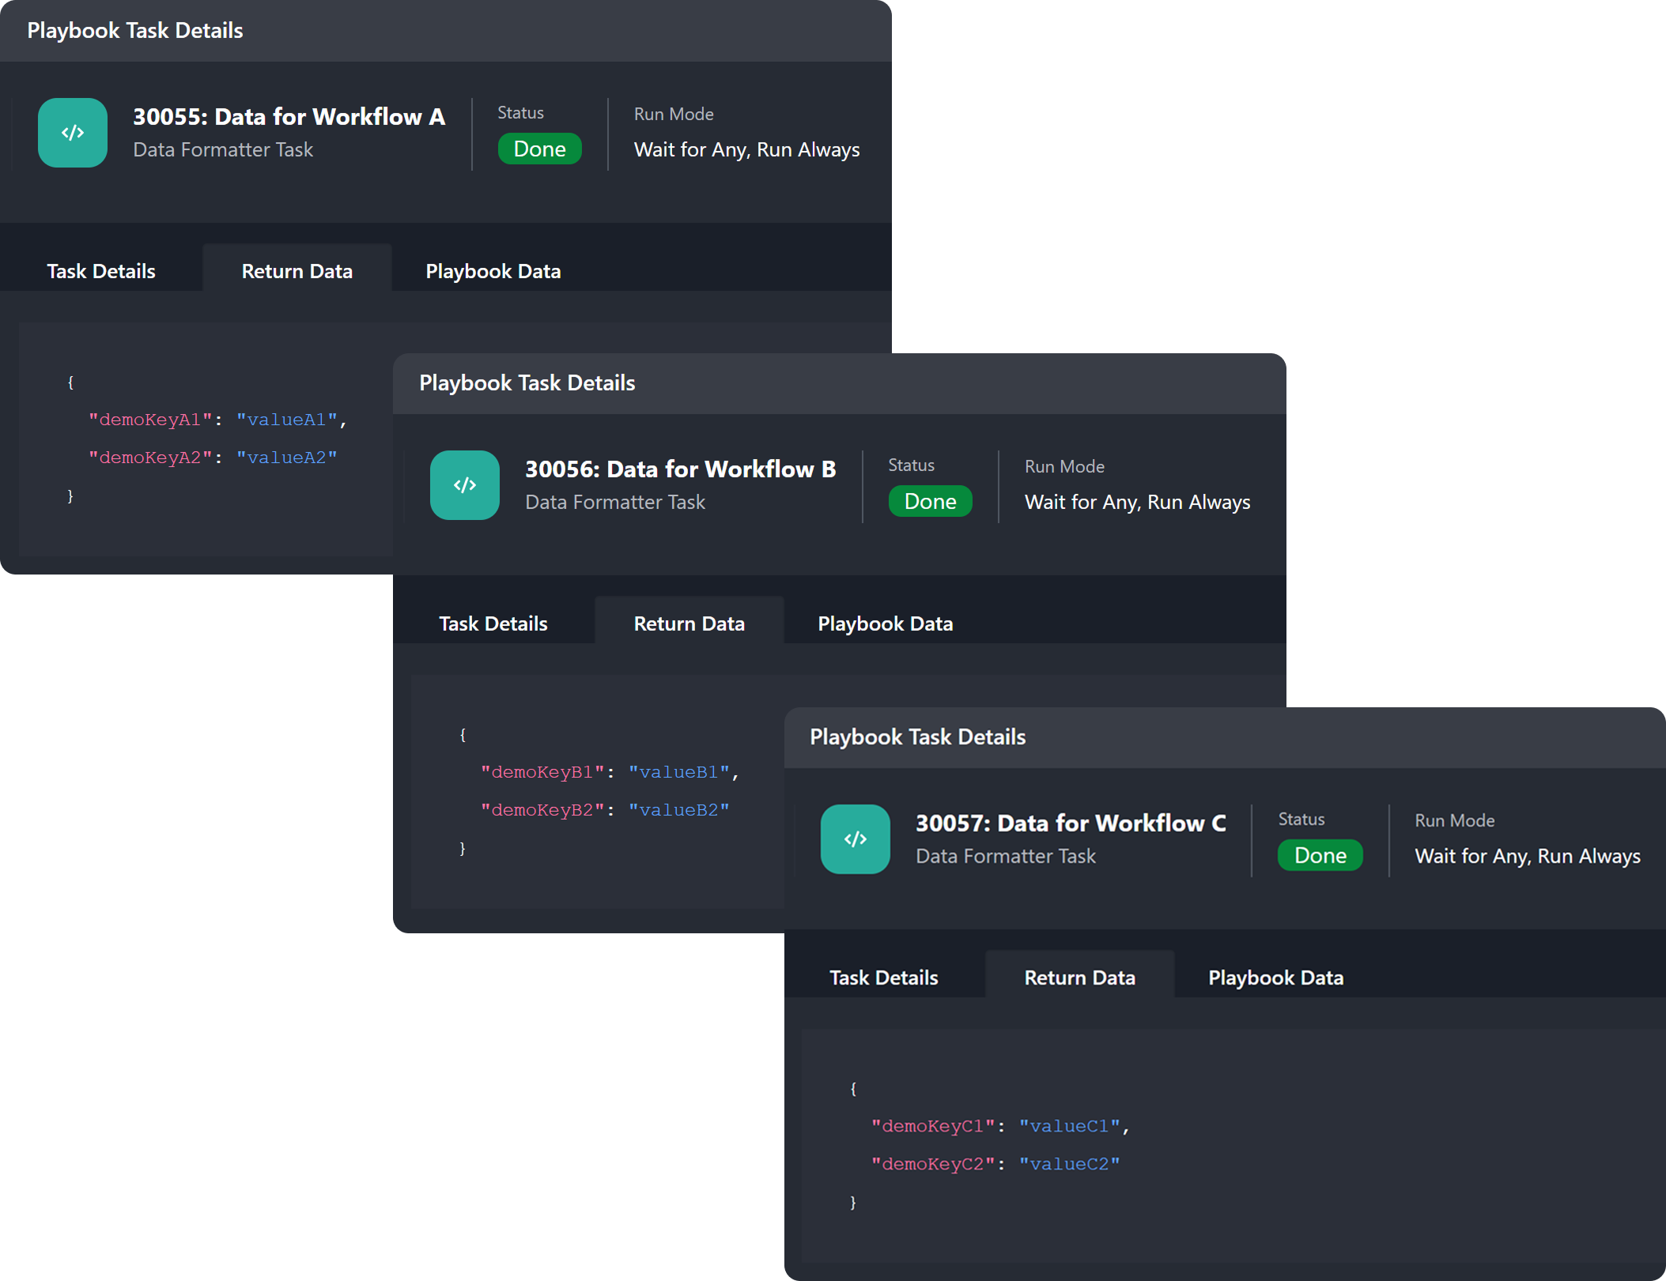Click the demoKeyC2 key in JSON output
This screenshot has height=1281, width=1666.
932,1164
